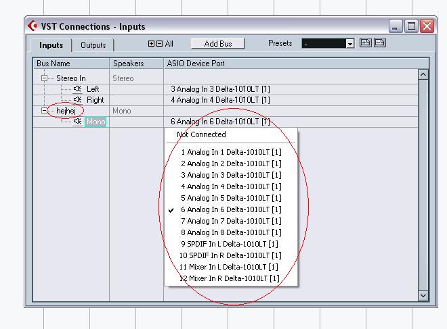Click the scrollbar up arrow
447x329 pixels.
click(x=423, y=74)
